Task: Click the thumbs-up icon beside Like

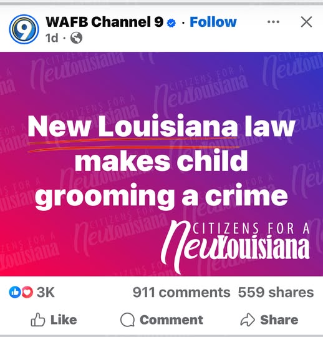Action: [38, 320]
